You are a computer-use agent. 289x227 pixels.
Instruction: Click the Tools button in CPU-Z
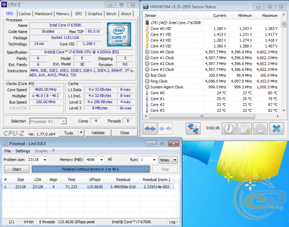[69, 133]
